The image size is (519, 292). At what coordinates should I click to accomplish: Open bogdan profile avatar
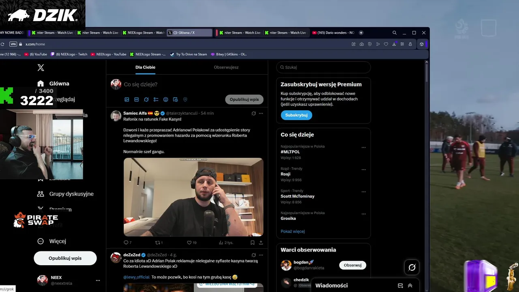286,265
